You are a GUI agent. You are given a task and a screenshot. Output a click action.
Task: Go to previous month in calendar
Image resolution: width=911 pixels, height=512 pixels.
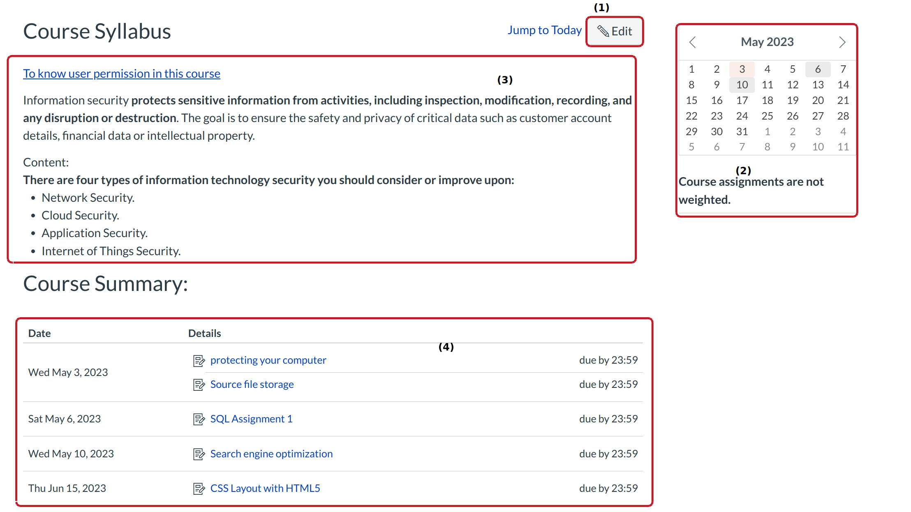coord(693,42)
